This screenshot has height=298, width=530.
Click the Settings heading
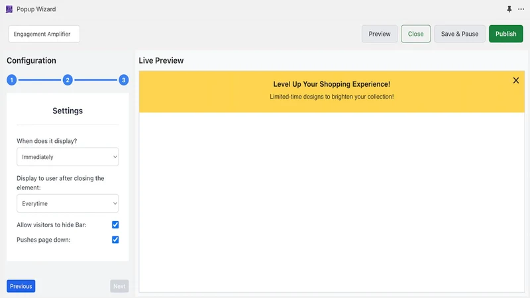tap(68, 111)
